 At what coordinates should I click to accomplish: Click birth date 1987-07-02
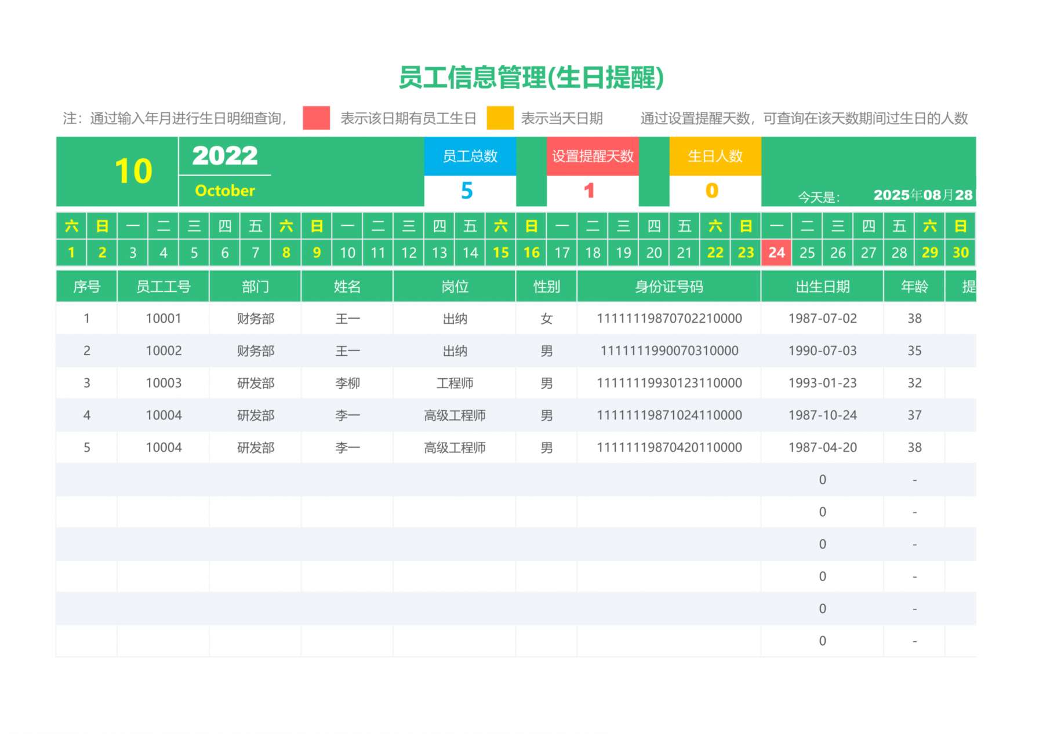click(x=822, y=319)
